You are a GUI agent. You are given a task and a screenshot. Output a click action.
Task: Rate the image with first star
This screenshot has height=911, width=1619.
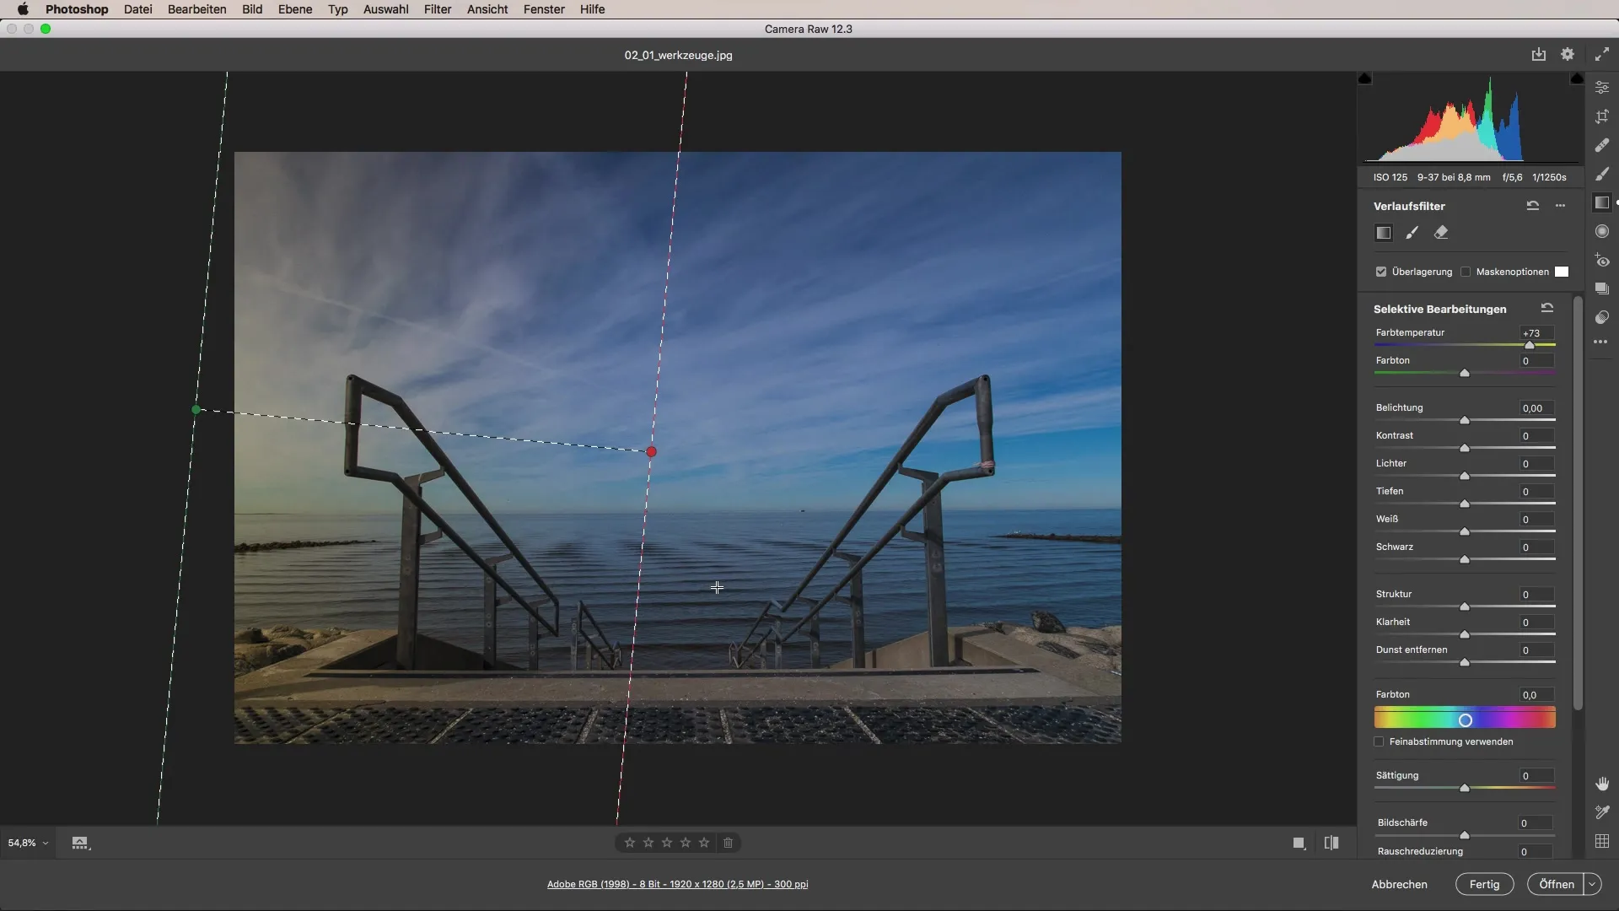(630, 843)
